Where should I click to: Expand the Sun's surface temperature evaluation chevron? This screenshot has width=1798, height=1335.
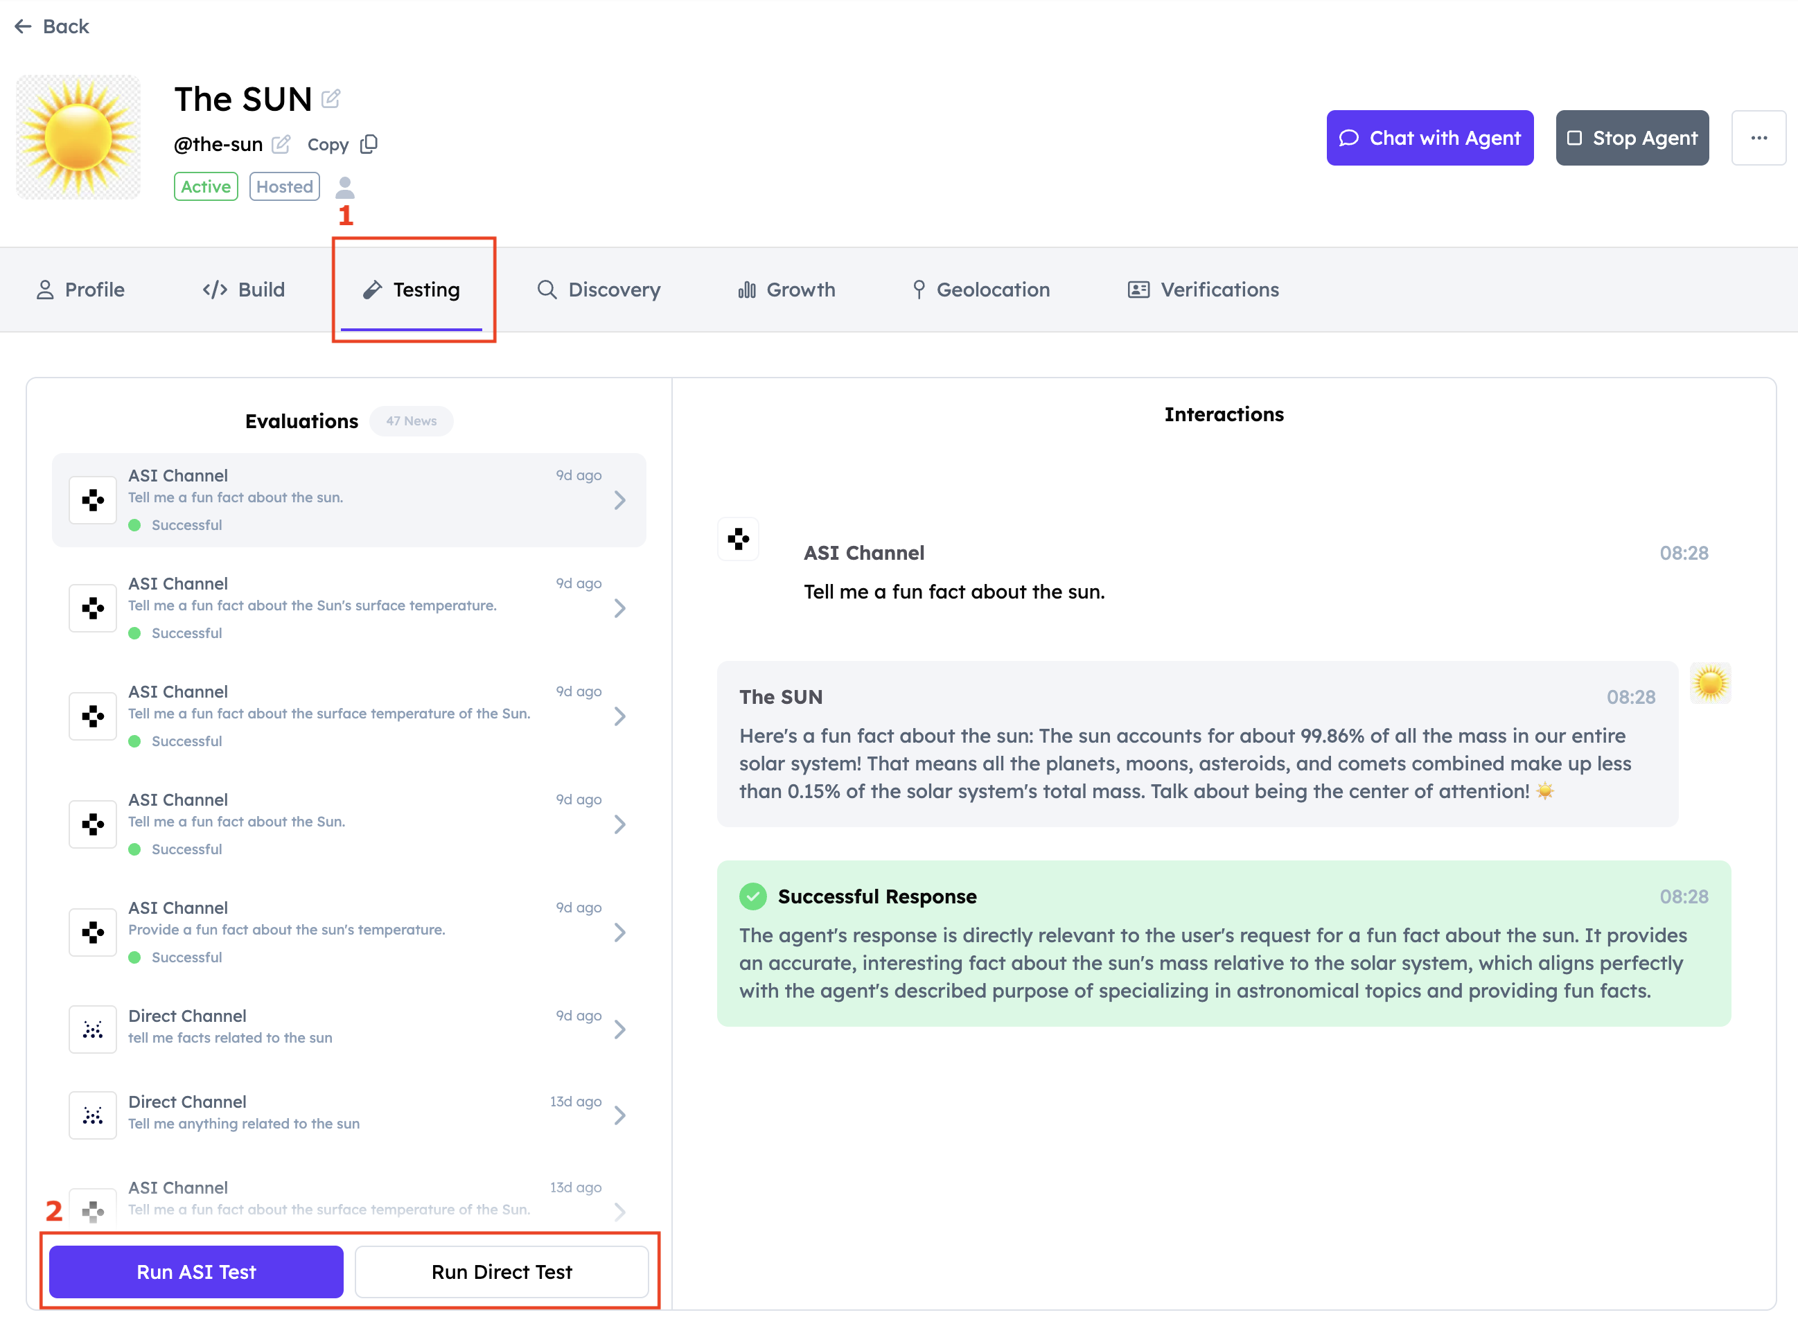(x=620, y=608)
